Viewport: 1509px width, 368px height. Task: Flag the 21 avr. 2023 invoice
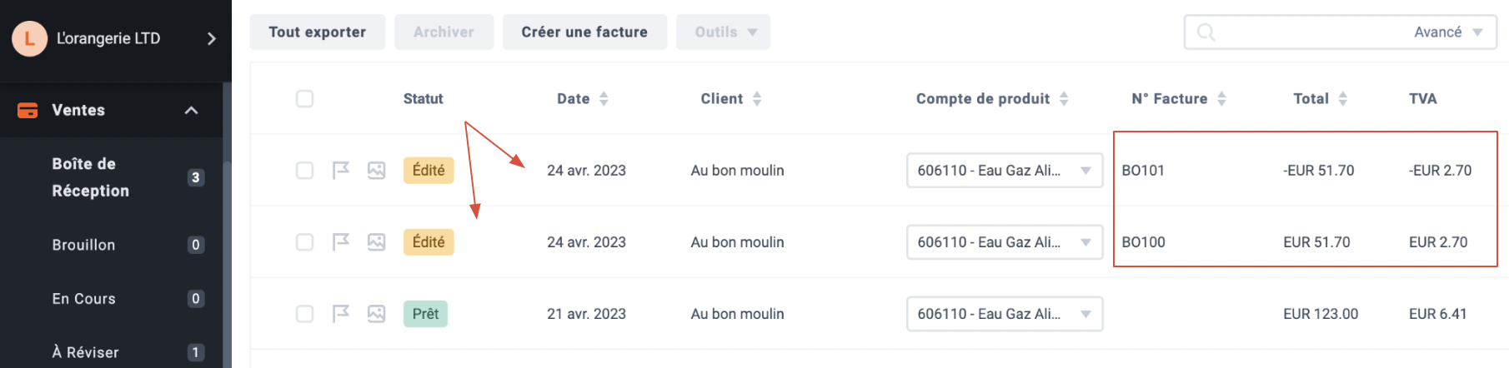click(x=340, y=314)
